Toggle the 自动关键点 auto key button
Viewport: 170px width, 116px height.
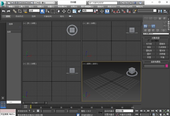pos(109,111)
